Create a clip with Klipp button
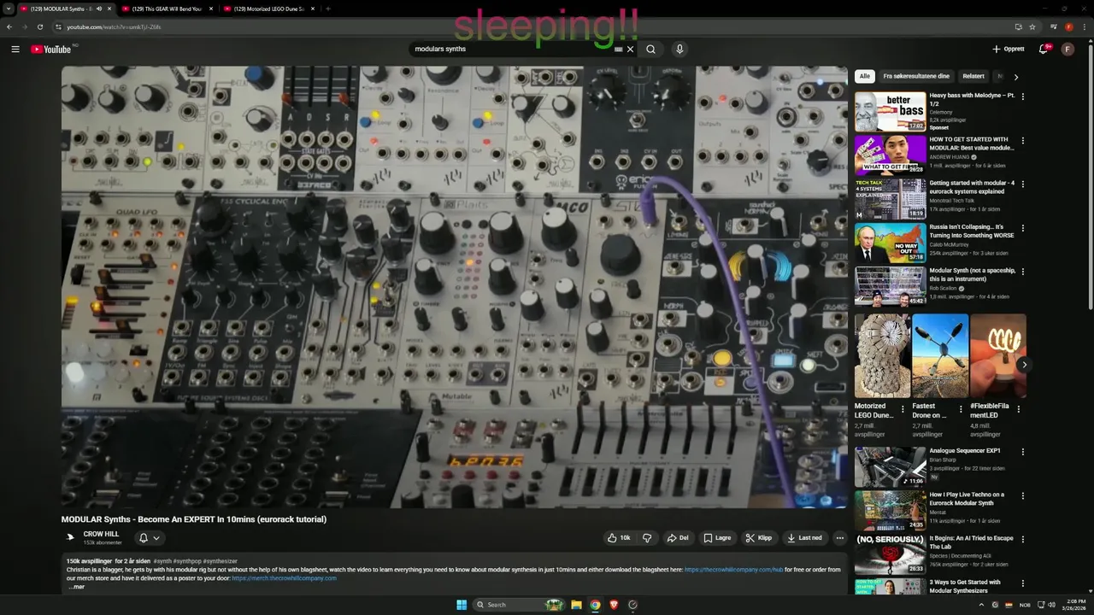The width and height of the screenshot is (1094, 615). (x=759, y=538)
